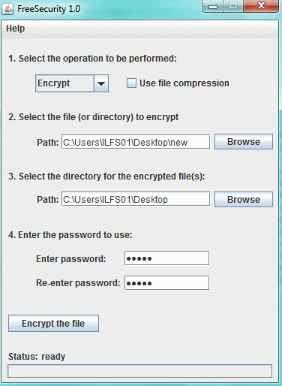The height and width of the screenshot is (386, 282).
Task: Minimize the FreeSecurity window
Action: pos(213,6)
